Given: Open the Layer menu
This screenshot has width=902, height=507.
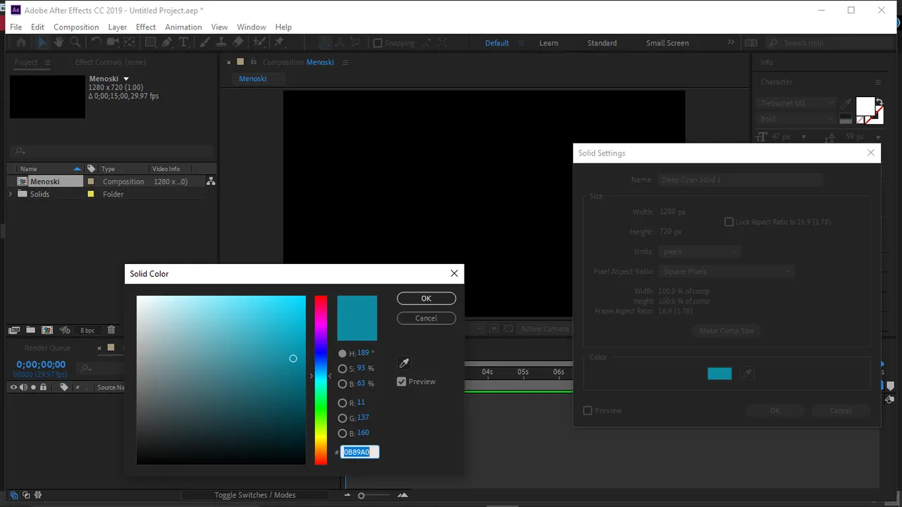Looking at the screenshot, I should point(118,27).
